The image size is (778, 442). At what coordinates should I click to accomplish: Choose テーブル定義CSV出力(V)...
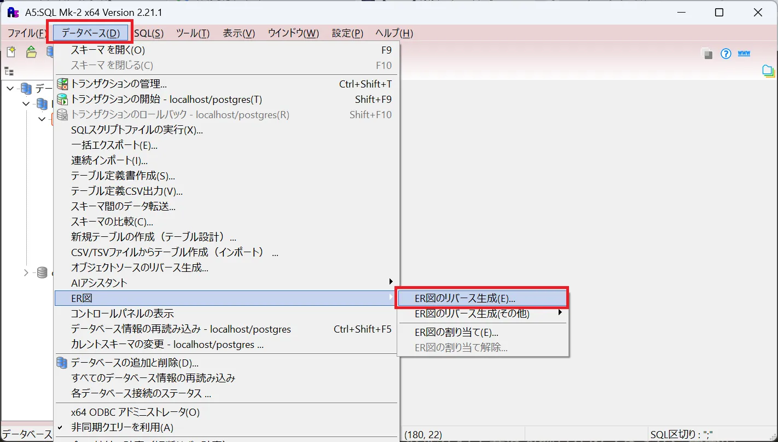(227, 191)
